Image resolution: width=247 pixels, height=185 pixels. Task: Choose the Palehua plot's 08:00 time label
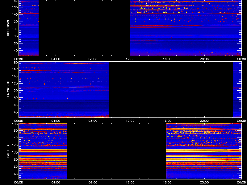[x=93, y=183]
